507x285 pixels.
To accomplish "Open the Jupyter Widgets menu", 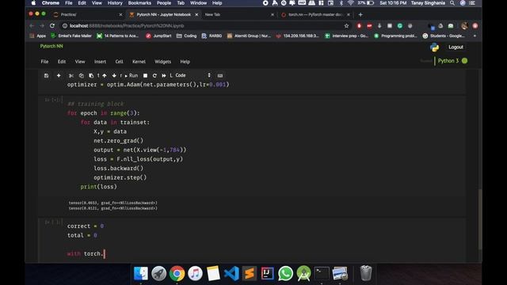I will click(162, 62).
